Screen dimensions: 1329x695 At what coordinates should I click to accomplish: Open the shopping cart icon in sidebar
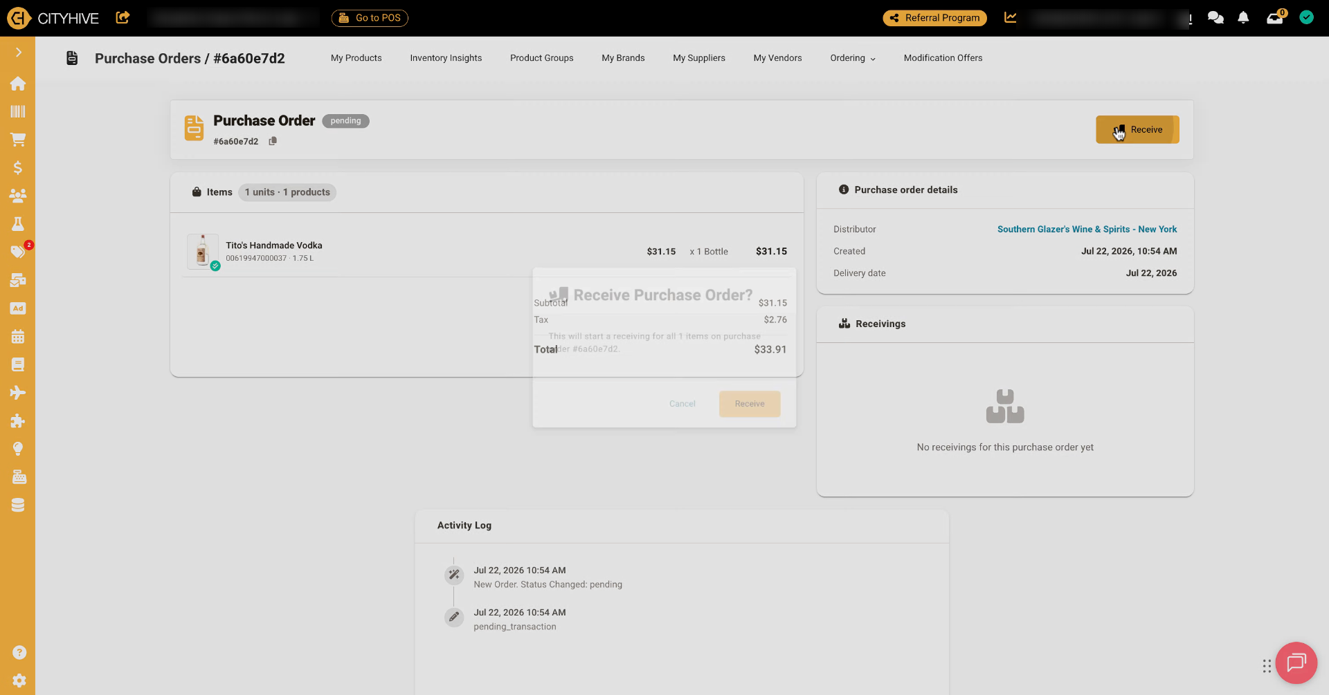click(18, 140)
